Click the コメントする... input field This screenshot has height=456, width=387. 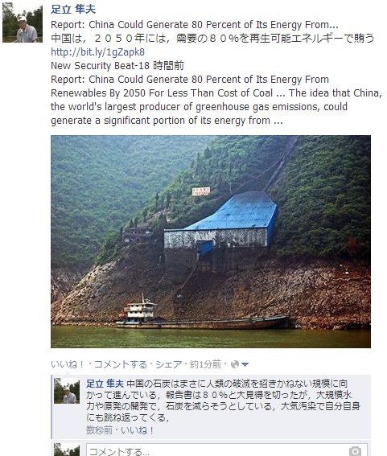[x=227, y=450]
